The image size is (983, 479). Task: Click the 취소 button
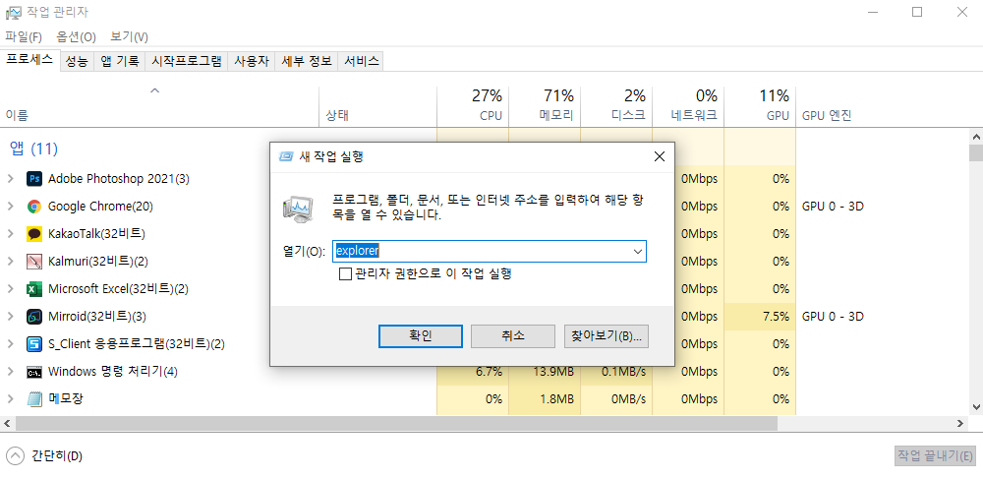513,336
